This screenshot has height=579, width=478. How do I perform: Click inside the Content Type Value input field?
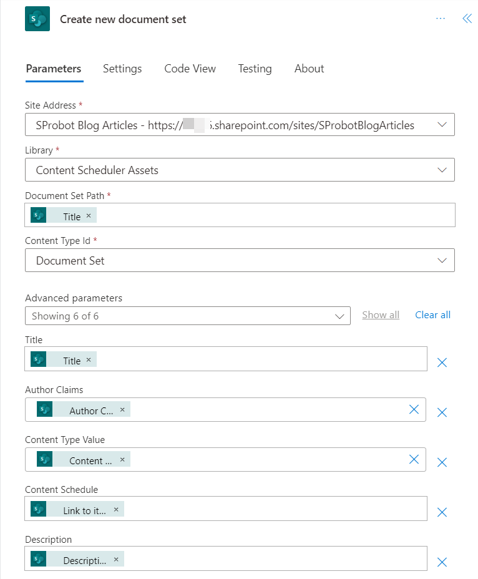click(225, 459)
